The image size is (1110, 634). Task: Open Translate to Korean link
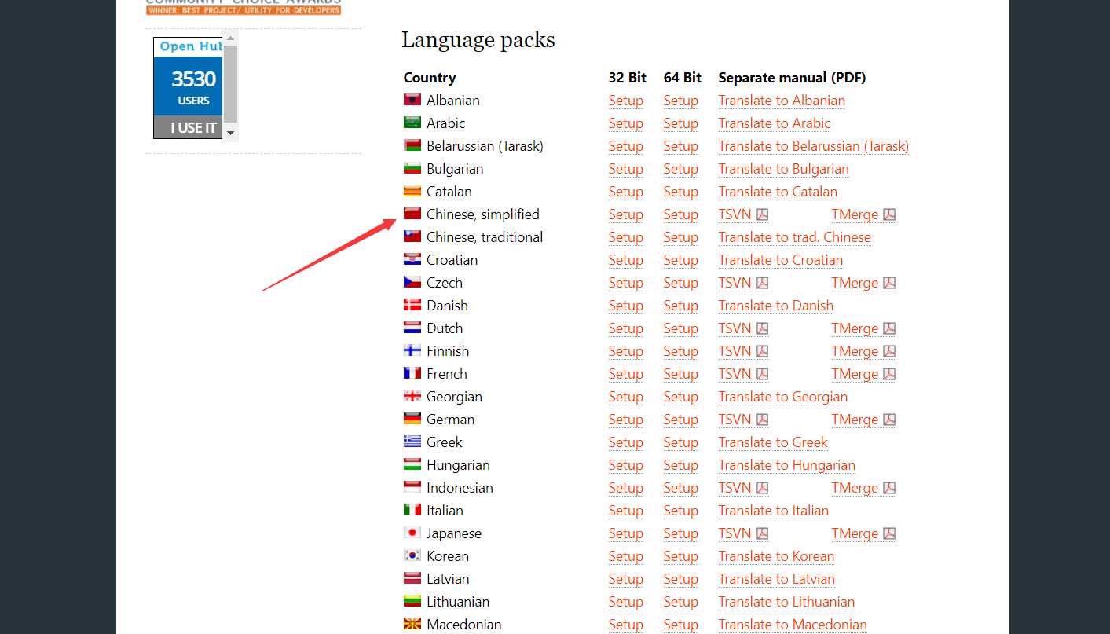(776, 556)
